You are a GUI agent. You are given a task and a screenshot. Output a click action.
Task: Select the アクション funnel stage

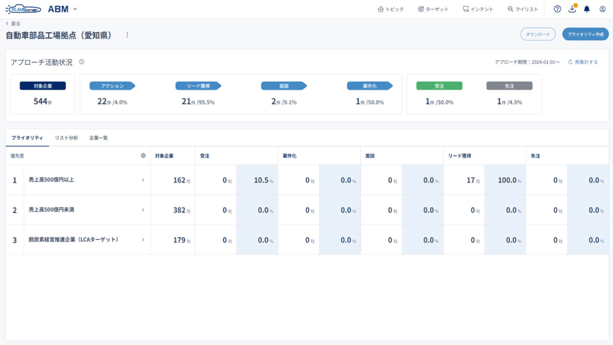point(112,86)
